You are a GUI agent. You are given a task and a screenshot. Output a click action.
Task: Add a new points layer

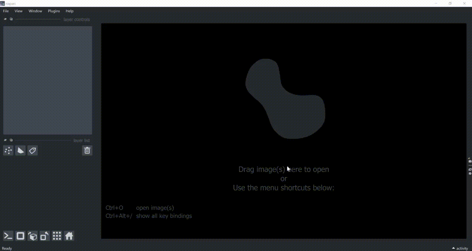(x=8, y=151)
